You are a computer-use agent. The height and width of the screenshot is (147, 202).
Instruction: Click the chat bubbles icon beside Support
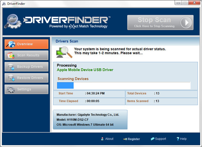pos(153,139)
